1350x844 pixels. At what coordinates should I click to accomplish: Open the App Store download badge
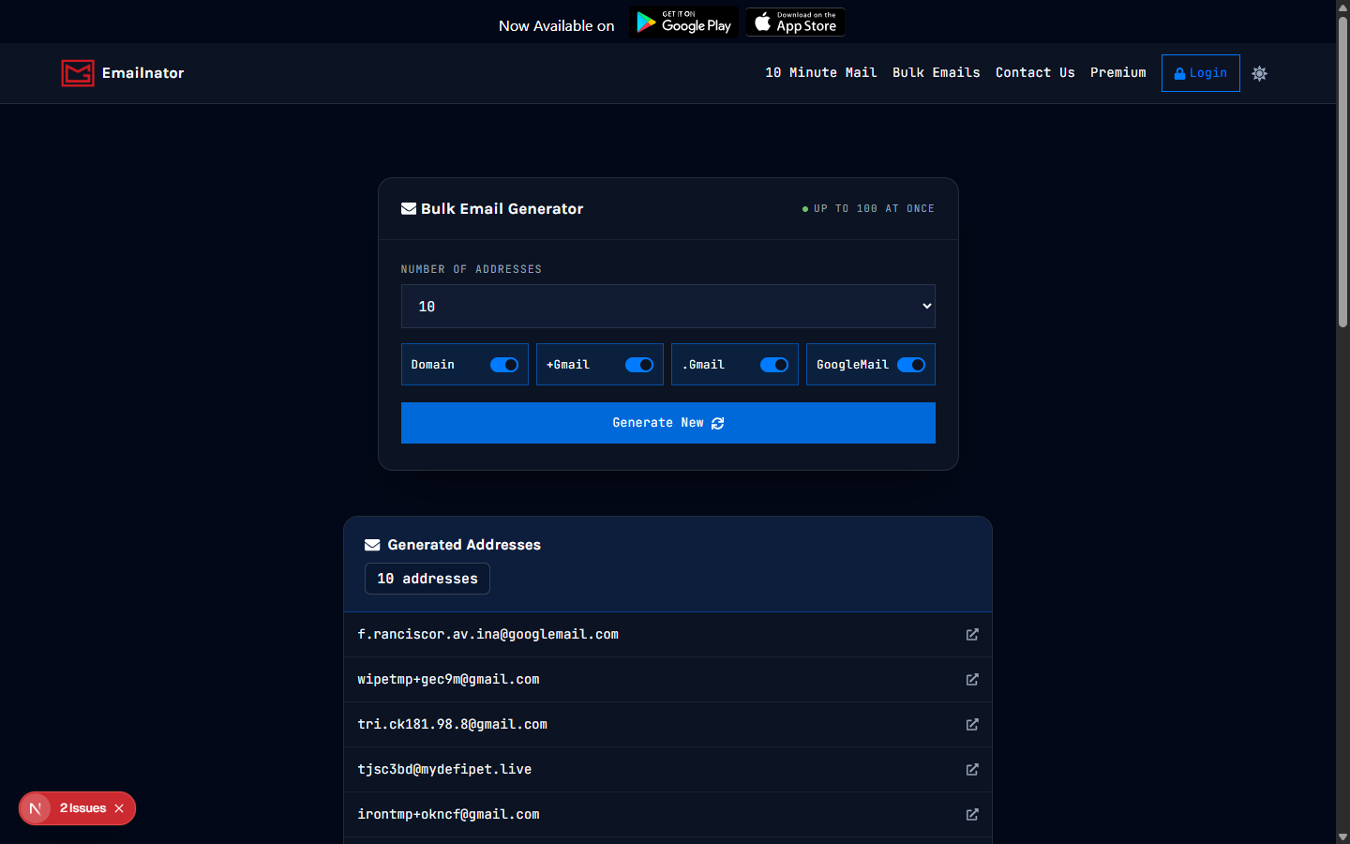tap(795, 23)
